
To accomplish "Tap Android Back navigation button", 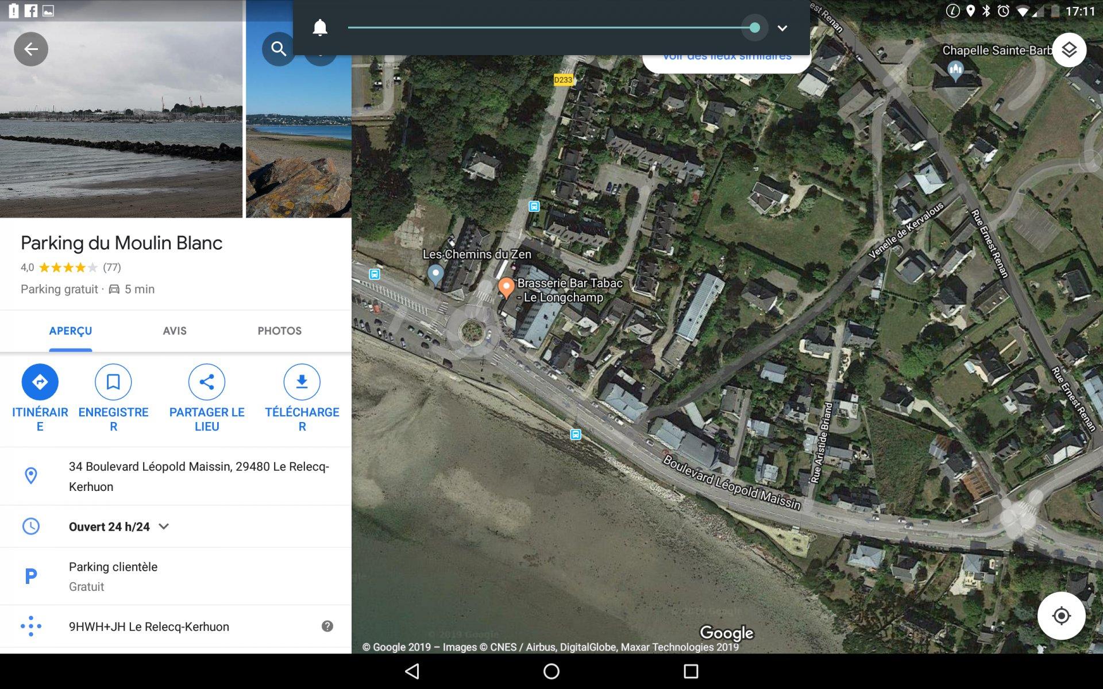I will coord(412,671).
